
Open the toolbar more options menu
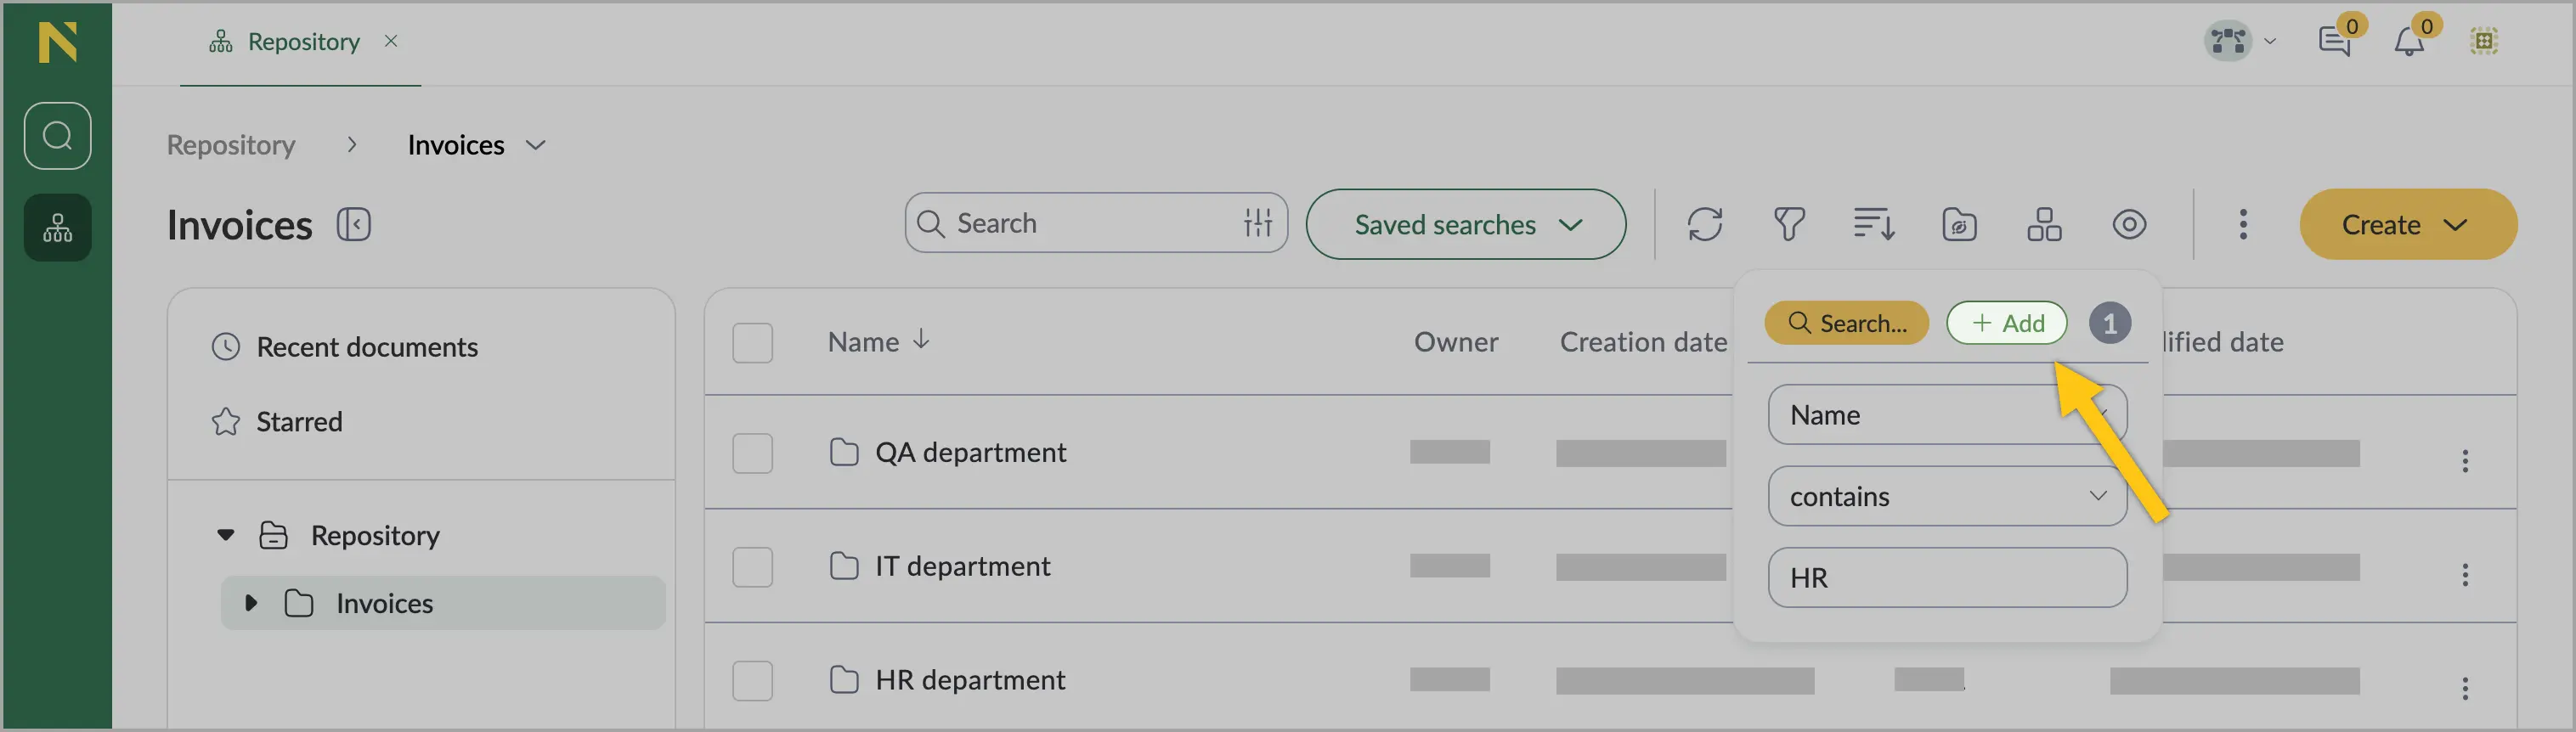coord(2243,224)
